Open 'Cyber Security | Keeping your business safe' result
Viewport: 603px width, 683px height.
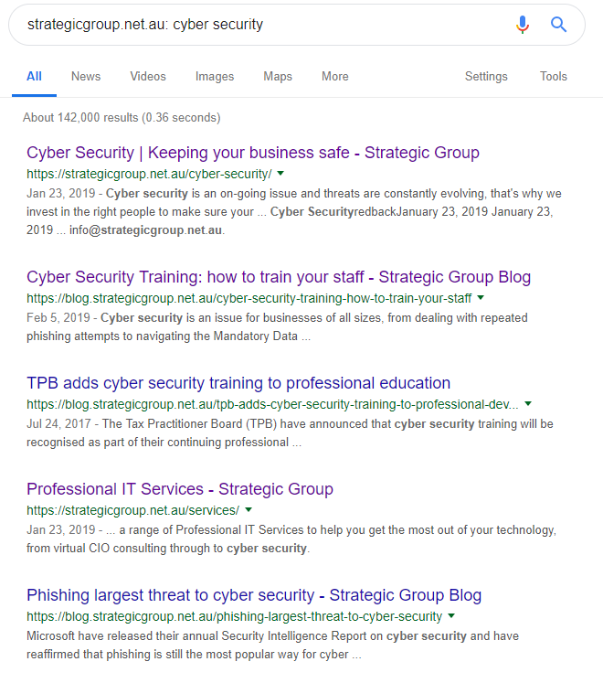coord(253,153)
